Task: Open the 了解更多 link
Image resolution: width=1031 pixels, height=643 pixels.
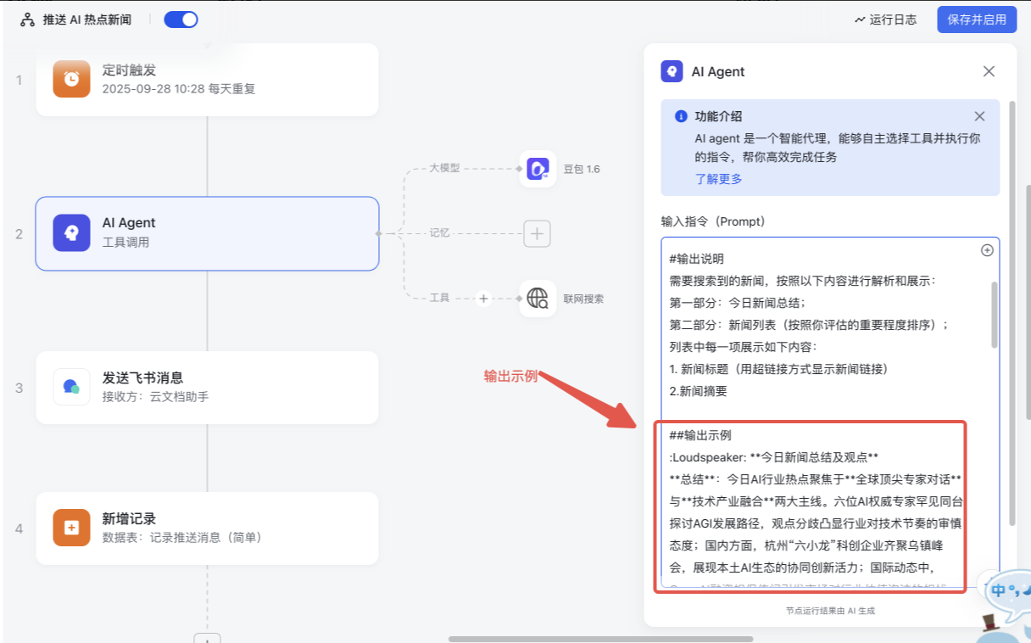Action: point(718,179)
